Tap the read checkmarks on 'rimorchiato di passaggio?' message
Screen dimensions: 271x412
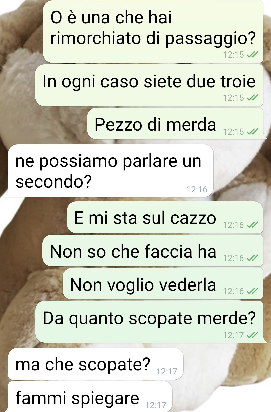coord(252,55)
